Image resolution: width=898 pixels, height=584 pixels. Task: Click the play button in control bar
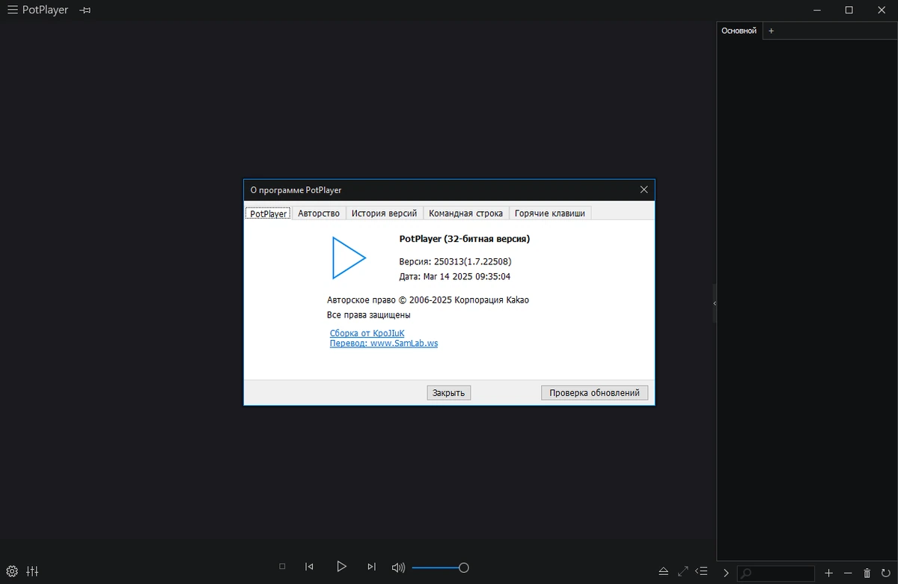[341, 567]
